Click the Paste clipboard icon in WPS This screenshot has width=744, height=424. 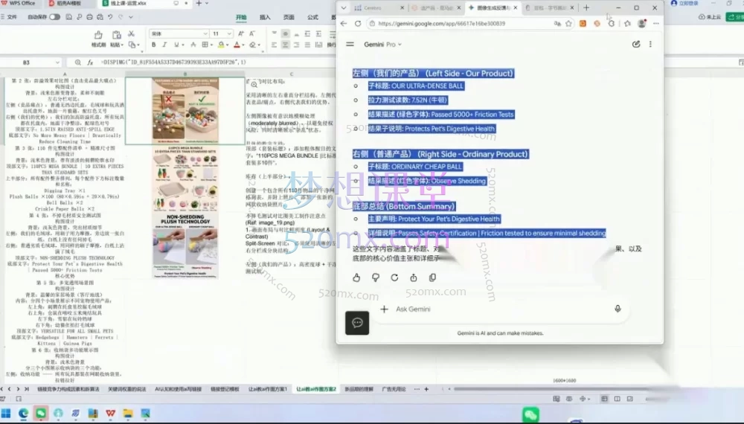(x=116, y=35)
